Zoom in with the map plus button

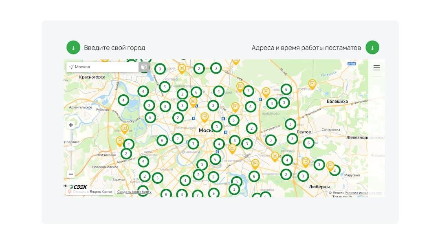point(71,125)
